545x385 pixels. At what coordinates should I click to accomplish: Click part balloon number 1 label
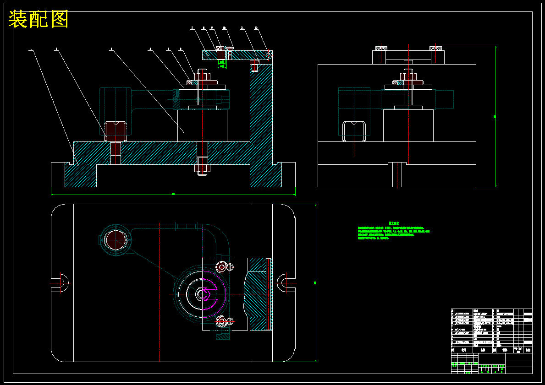tap(31, 49)
